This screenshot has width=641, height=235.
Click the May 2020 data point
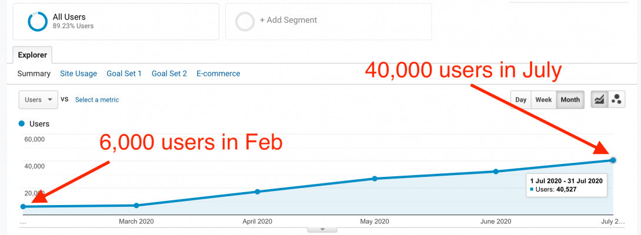click(x=375, y=179)
